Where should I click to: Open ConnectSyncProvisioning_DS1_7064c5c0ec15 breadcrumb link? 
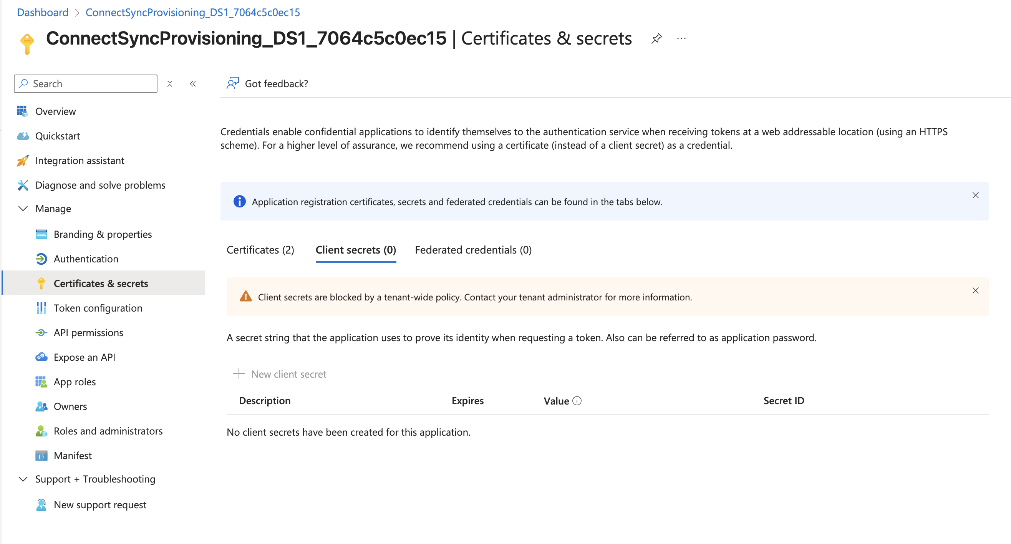point(192,12)
